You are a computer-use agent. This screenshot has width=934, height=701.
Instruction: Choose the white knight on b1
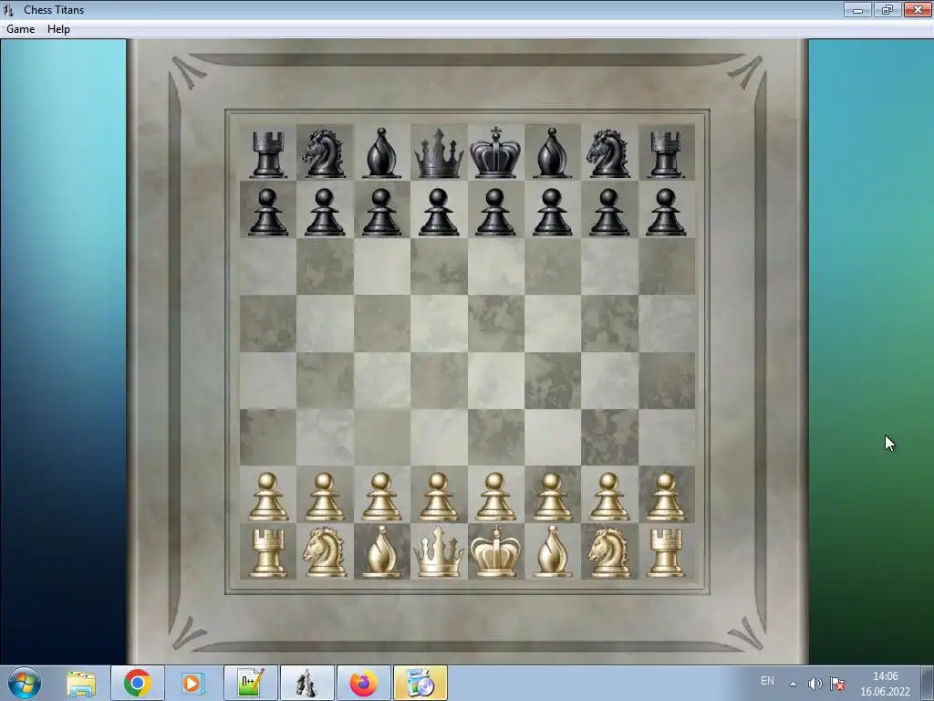(x=325, y=552)
